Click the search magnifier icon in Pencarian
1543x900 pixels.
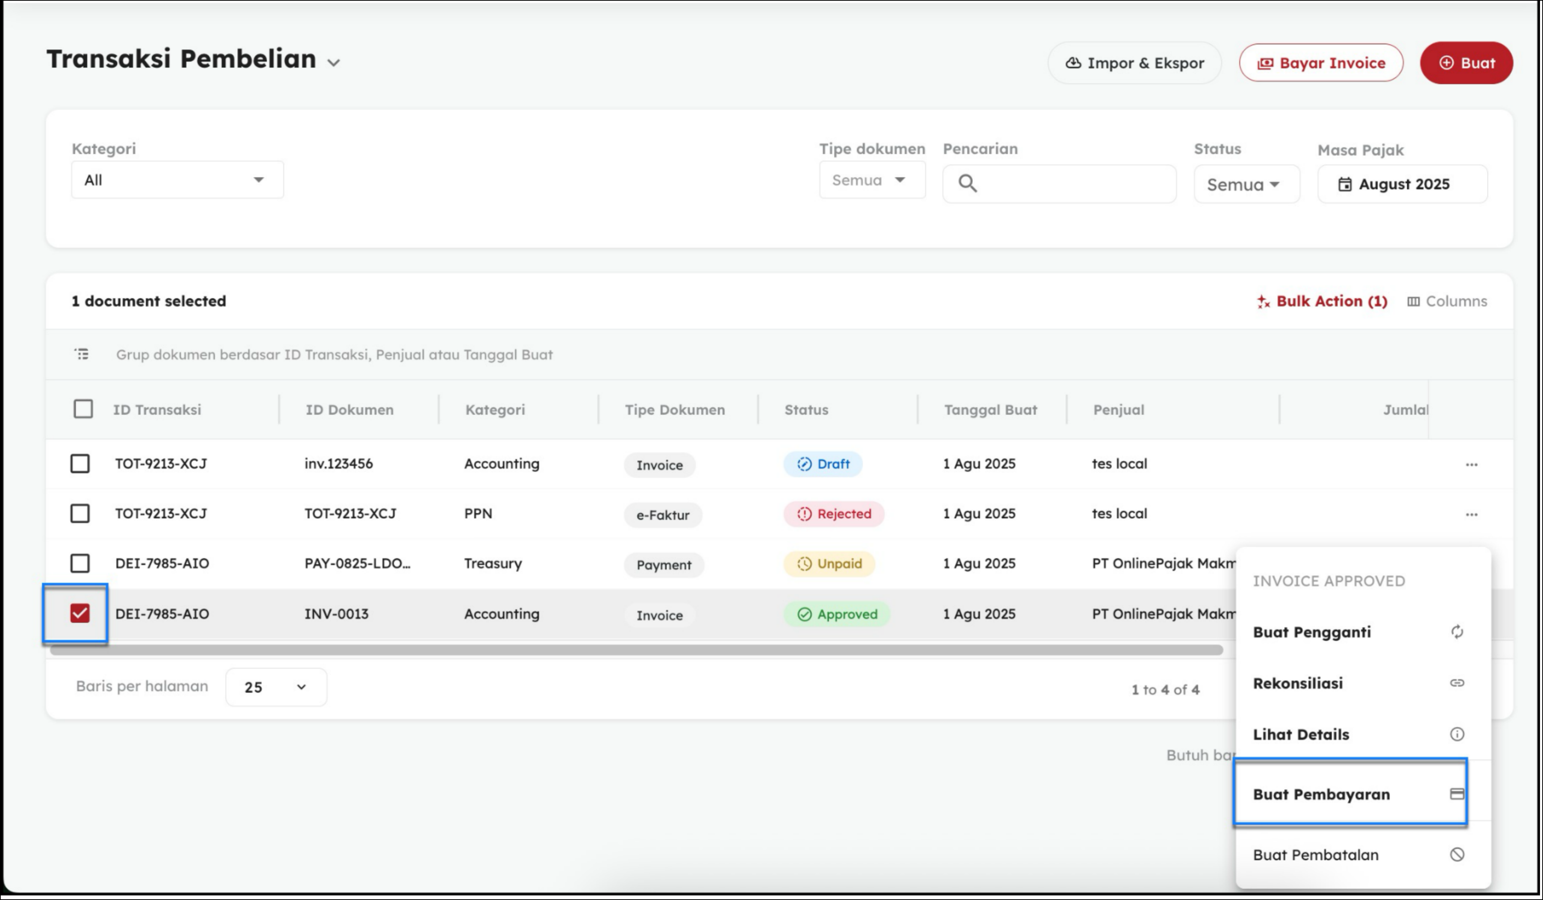click(967, 183)
